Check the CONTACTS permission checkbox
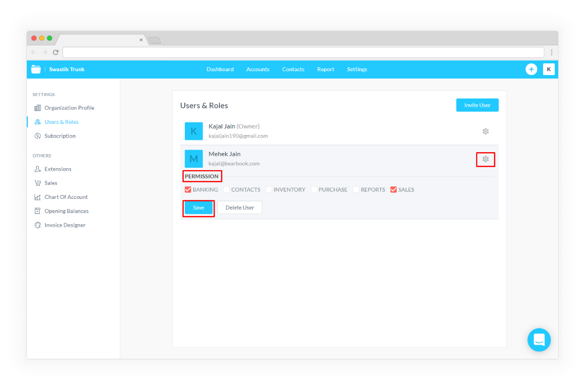585x390 pixels. pos(226,190)
